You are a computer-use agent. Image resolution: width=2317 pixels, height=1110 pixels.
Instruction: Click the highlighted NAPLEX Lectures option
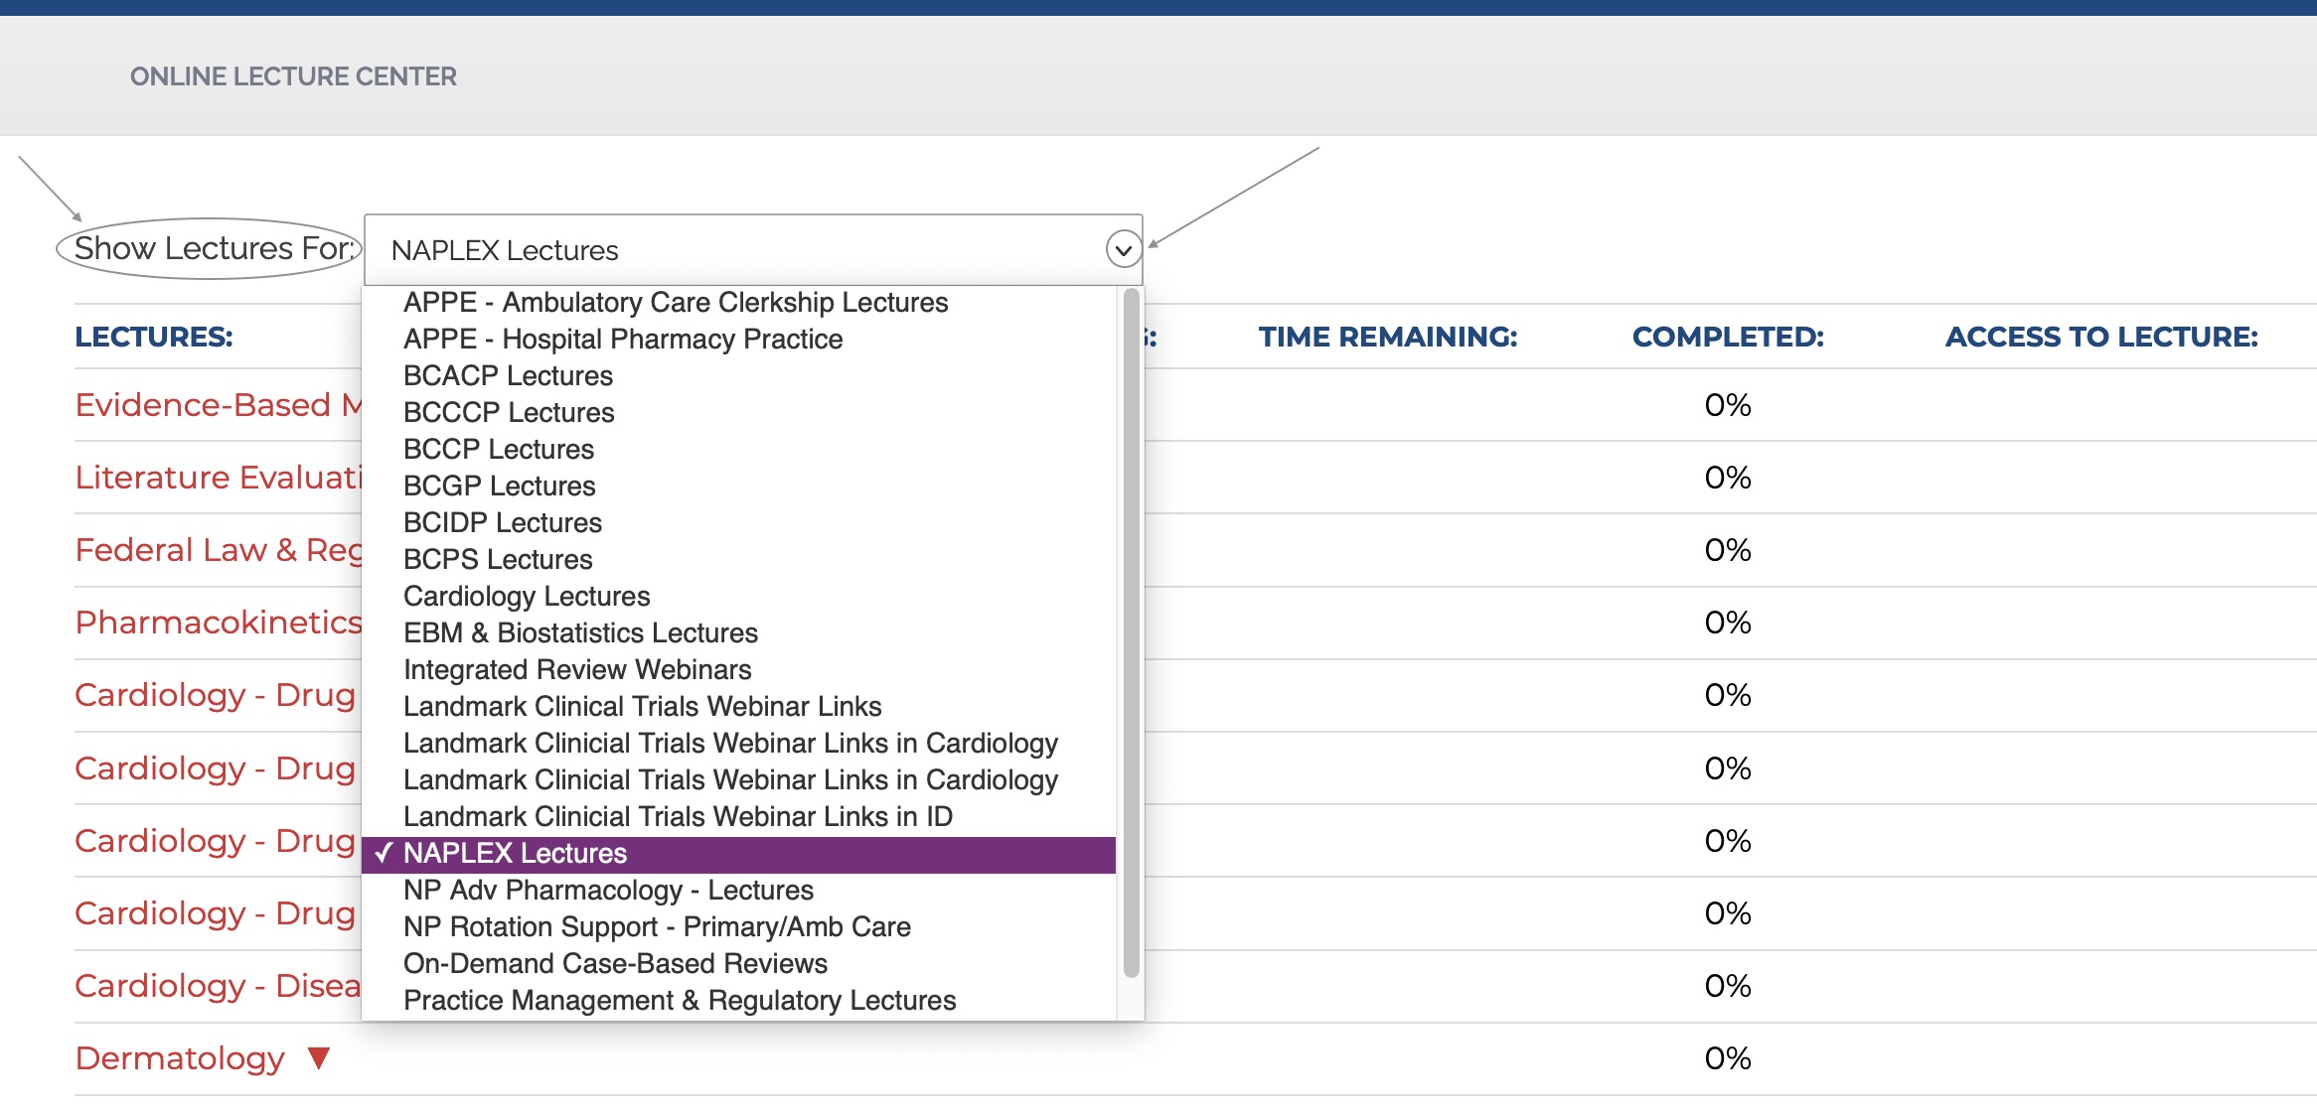point(739,853)
